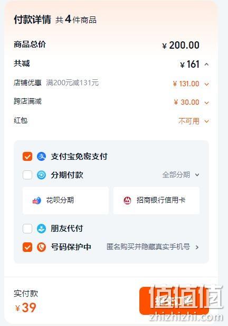
Task: Collapse the 共减 ¥161 discount breakdown
Action: click(206, 64)
